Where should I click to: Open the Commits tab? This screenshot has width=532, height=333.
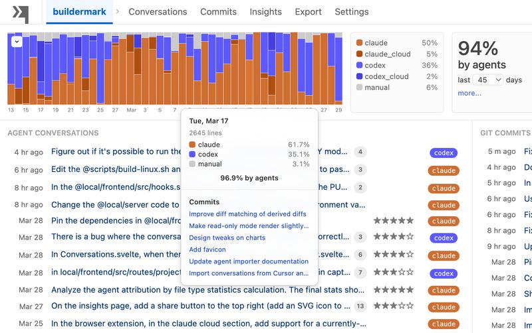[x=218, y=12]
